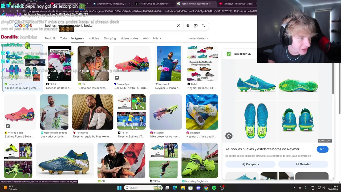Click the large blue boots preview image
The image size is (341, 192).
277,101
